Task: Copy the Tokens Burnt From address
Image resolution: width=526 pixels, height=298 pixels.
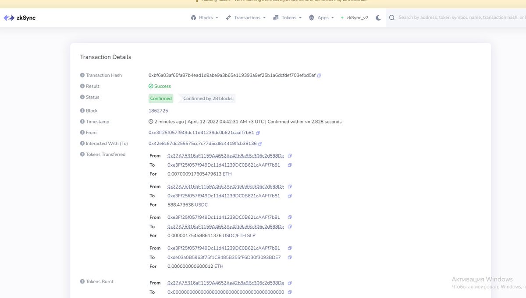Action: [x=289, y=283]
